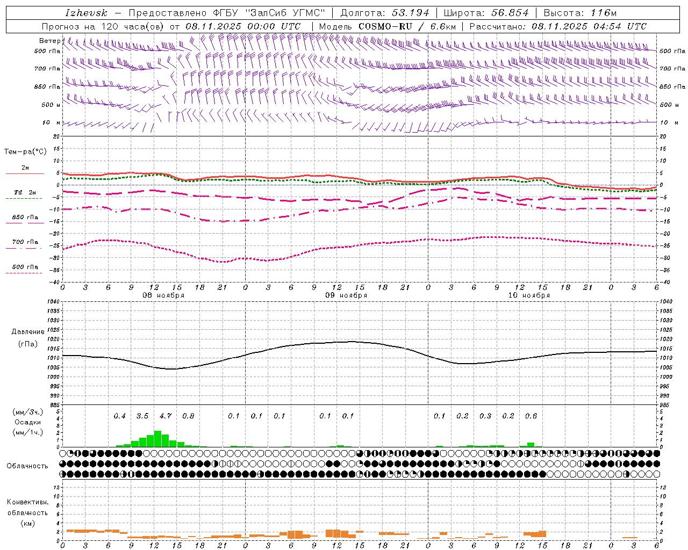The height and width of the screenshot is (550, 688).
Task: Select the '0.3' precipitation value
Action: pos(485,416)
